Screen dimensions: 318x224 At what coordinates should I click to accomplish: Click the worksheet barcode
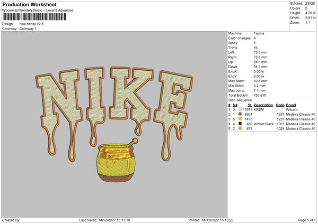(x=34, y=17)
